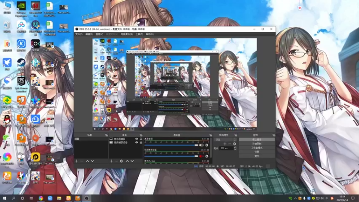Screen dimensions: 359x202
Task: Open the Epic Games Launcher desktop icon
Action: pos(21,83)
